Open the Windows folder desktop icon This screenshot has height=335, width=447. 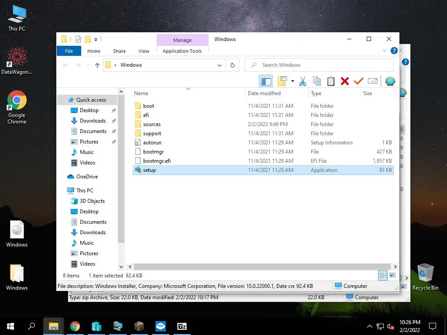pos(17,277)
